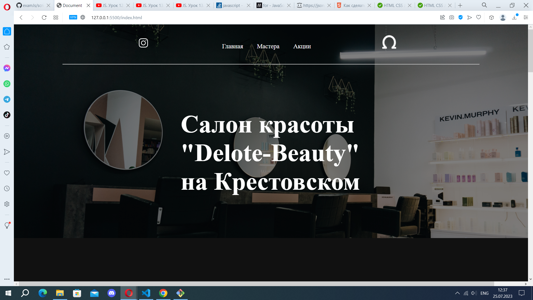This screenshot has width=533, height=300.
Task: Open WhatsApp in Opera sidebar
Action: 7,84
